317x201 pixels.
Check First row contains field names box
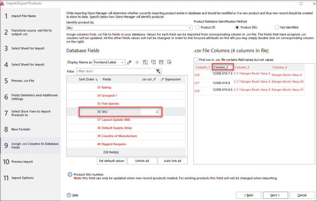196,60
